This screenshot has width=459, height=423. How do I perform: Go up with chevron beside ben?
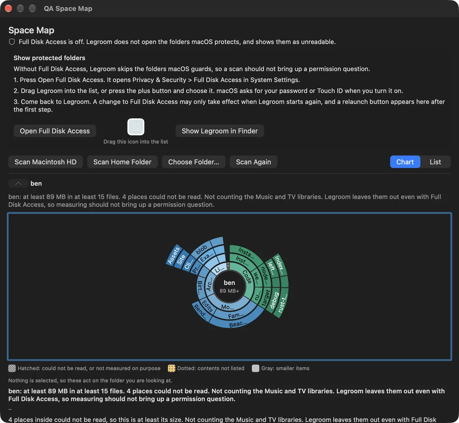pyautogui.click(x=18, y=183)
